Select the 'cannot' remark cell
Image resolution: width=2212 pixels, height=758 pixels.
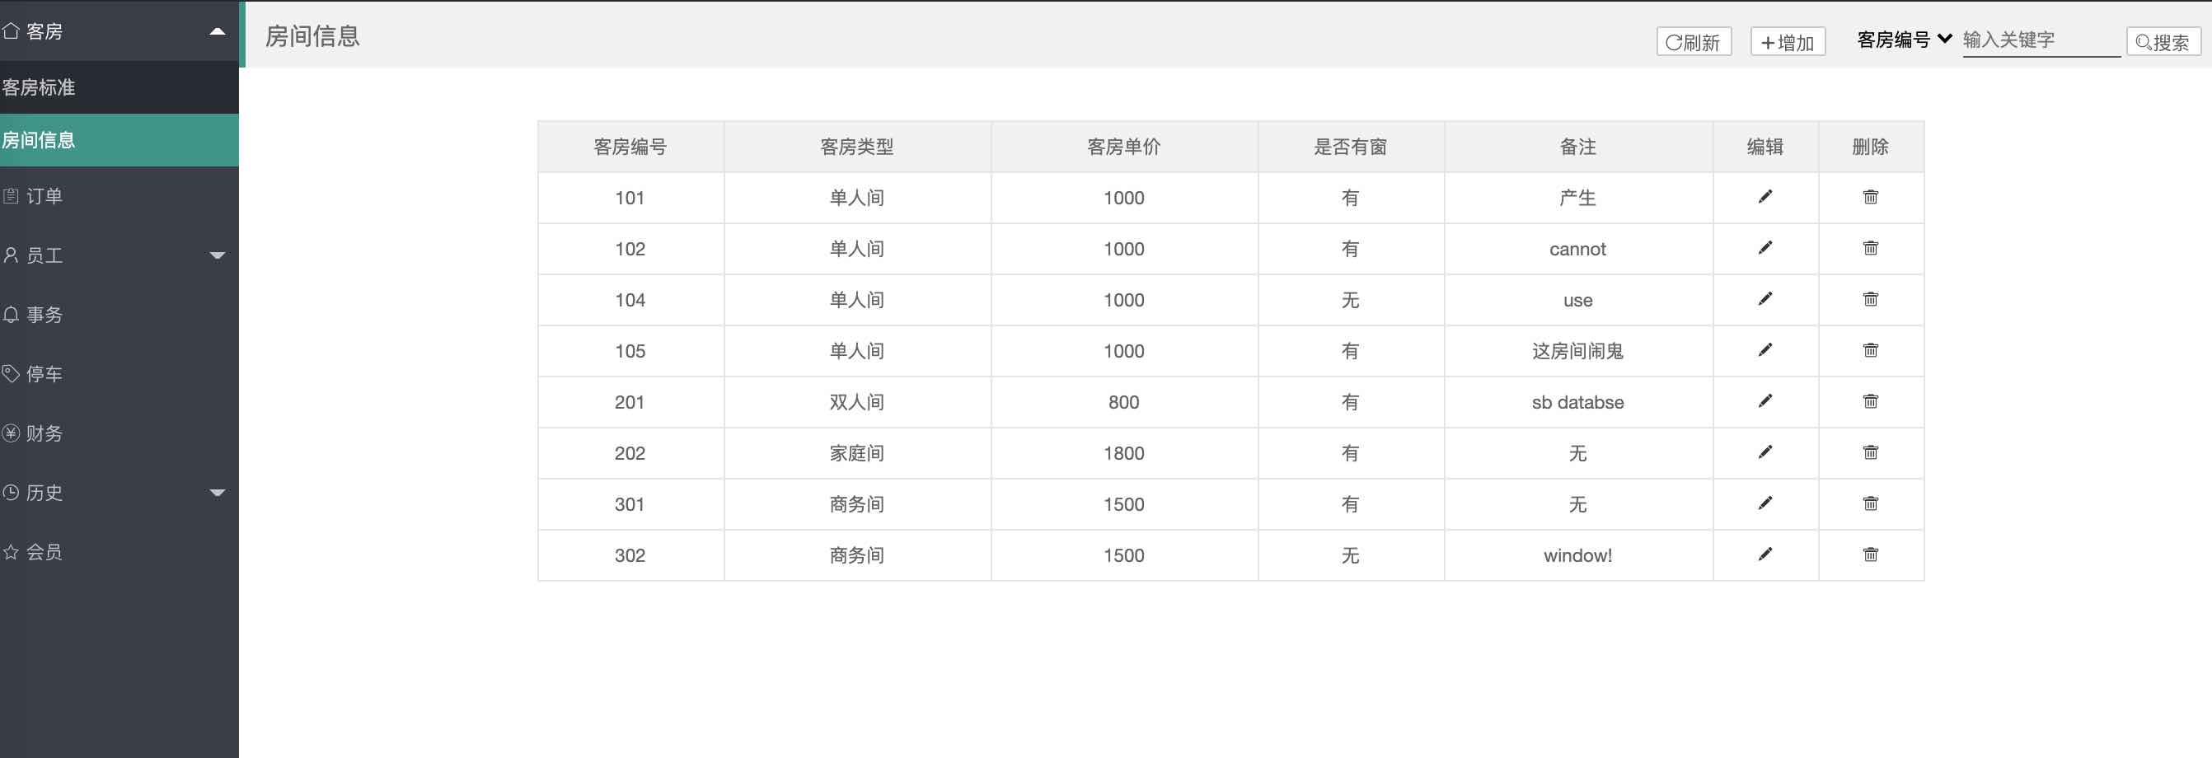click(x=1578, y=249)
